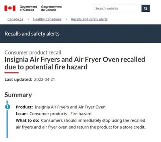Click the Last updated date 2022-04-21
The width and height of the screenshot is (161, 142).
[44, 79]
